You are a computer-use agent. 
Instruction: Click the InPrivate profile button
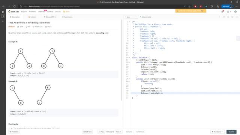click(x=227, y=6)
